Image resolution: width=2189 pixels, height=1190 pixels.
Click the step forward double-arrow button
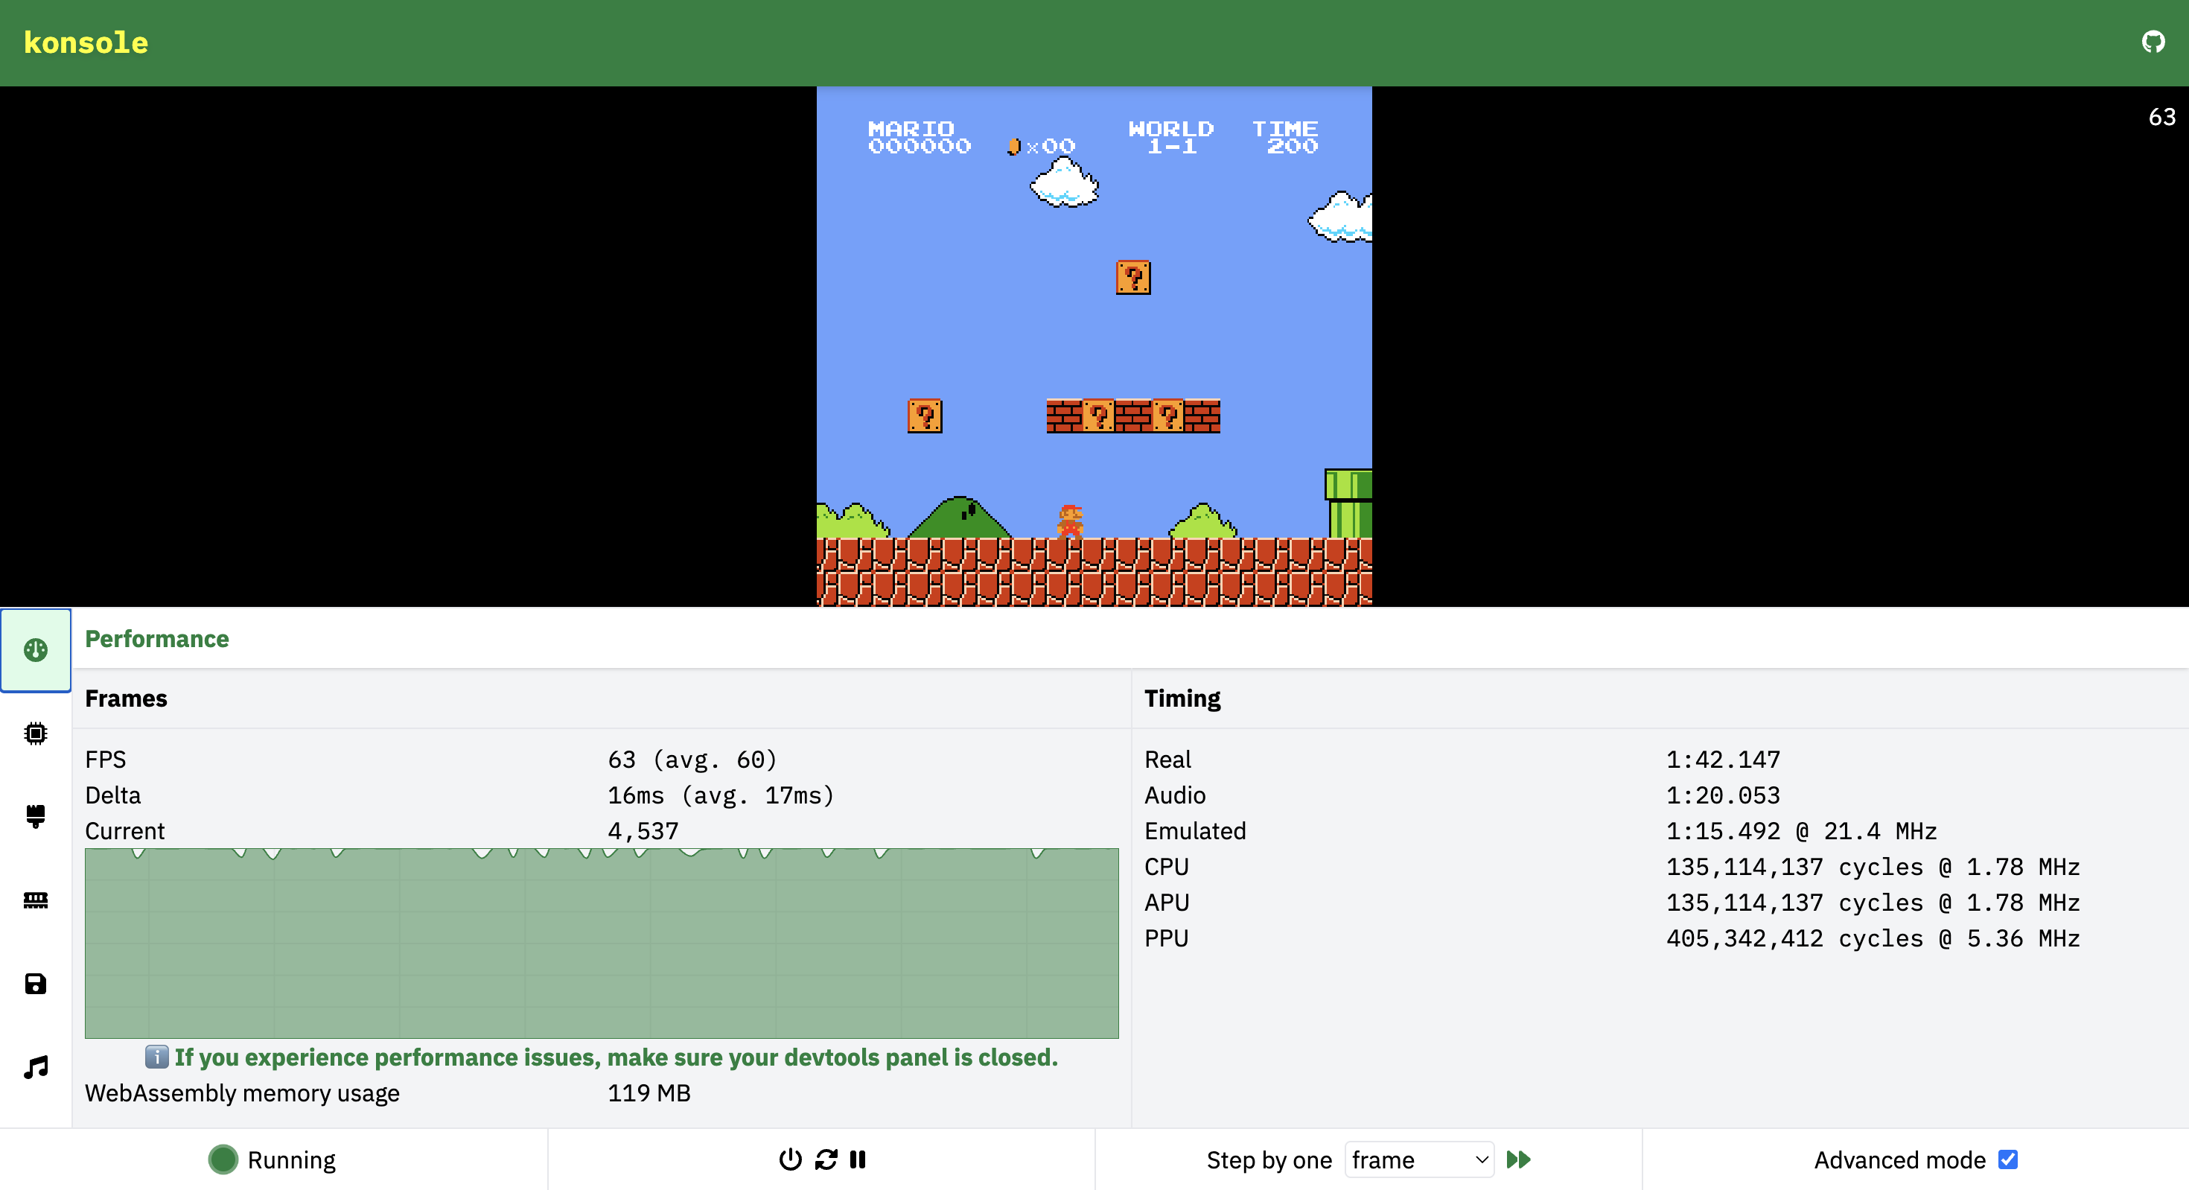1519,1159
